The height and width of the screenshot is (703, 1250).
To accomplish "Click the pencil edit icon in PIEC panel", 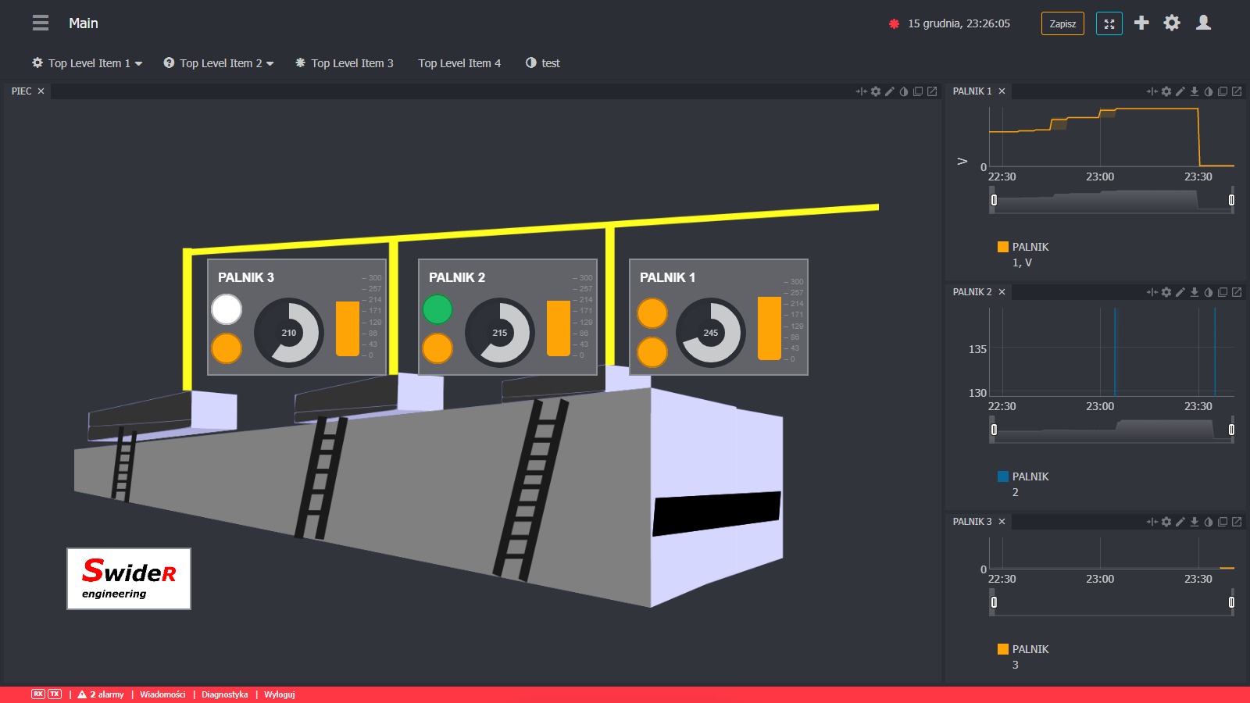I will (890, 91).
